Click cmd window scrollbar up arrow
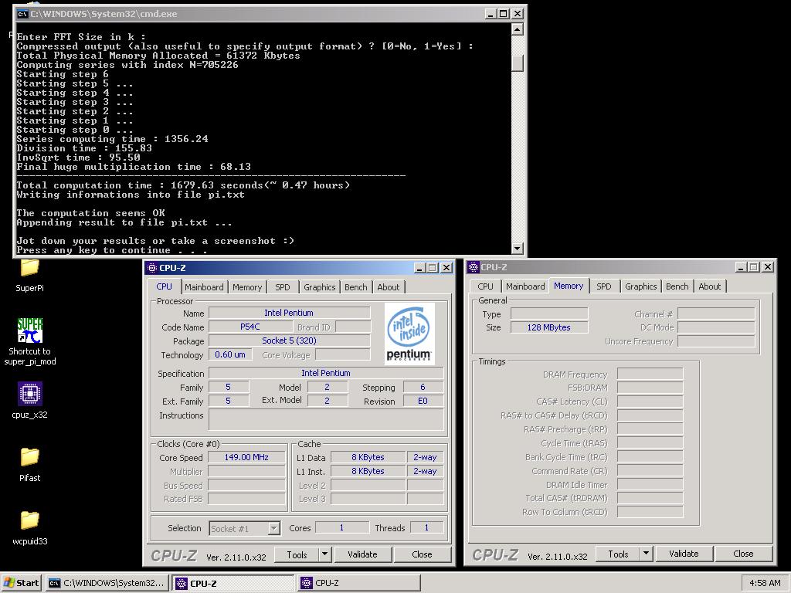 coord(517,29)
